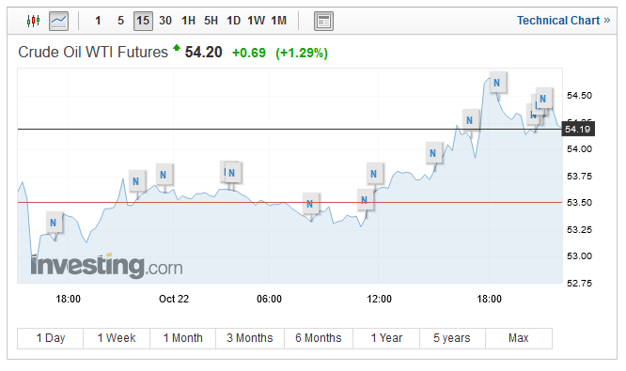Show the 5 years range
This screenshot has height=371, width=626.
(452, 338)
